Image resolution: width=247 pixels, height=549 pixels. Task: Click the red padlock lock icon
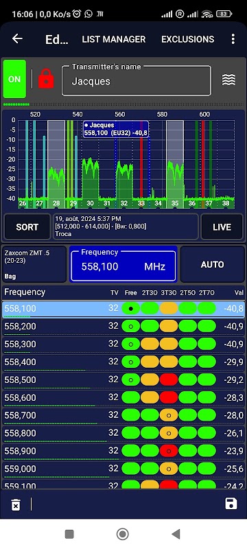tap(46, 79)
